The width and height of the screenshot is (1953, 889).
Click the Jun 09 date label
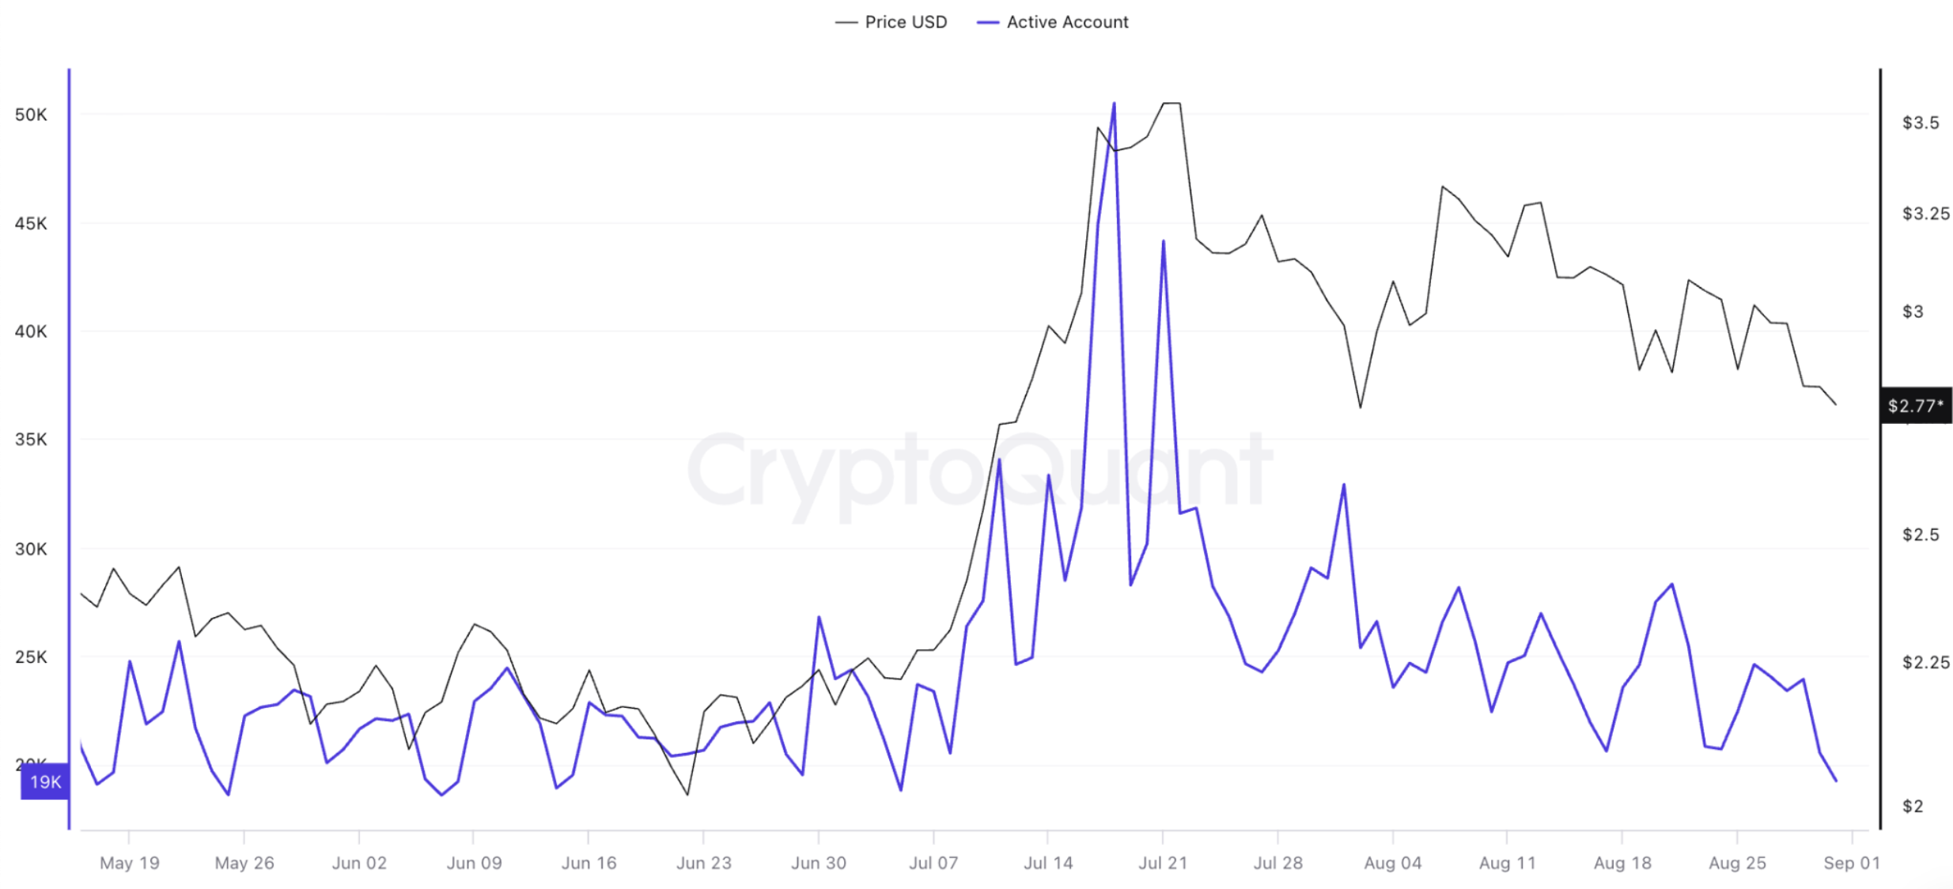pos(474,862)
